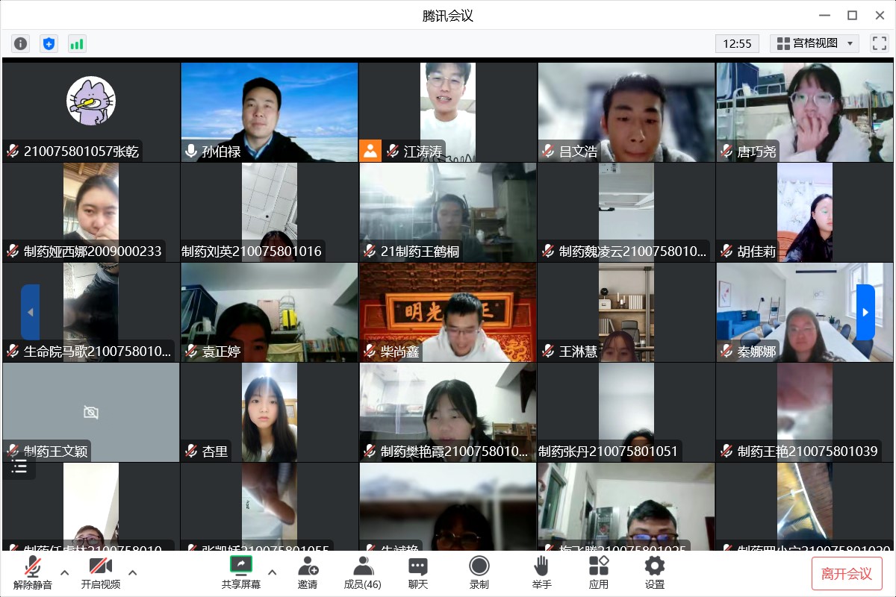Image resolution: width=896 pixels, height=597 pixels.
Task: Turn on camera with 开启视频
Action: pos(101,572)
